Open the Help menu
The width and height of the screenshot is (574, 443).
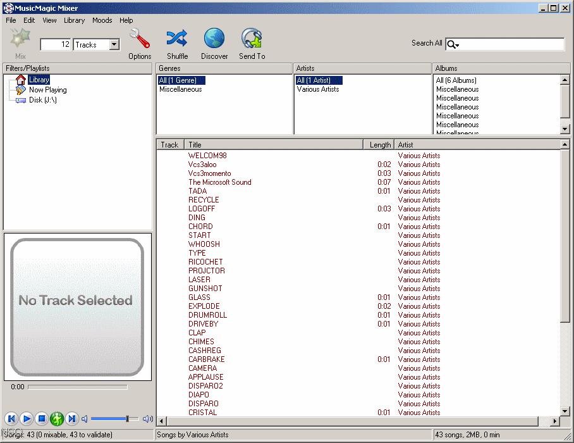[x=126, y=20]
